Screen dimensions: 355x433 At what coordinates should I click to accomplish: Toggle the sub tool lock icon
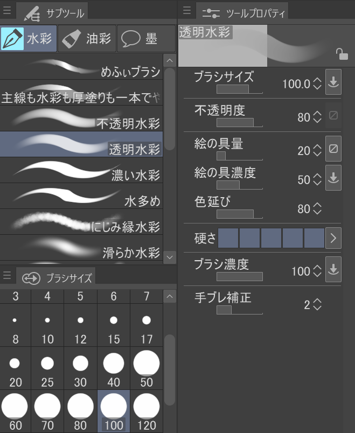(342, 54)
